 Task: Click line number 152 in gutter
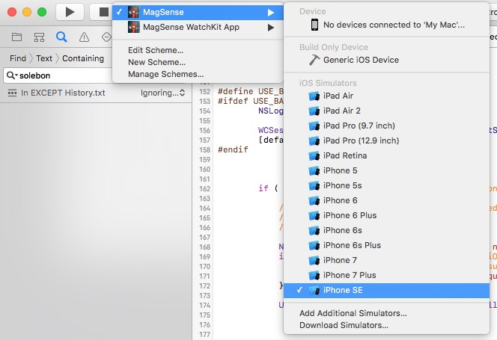pos(205,91)
